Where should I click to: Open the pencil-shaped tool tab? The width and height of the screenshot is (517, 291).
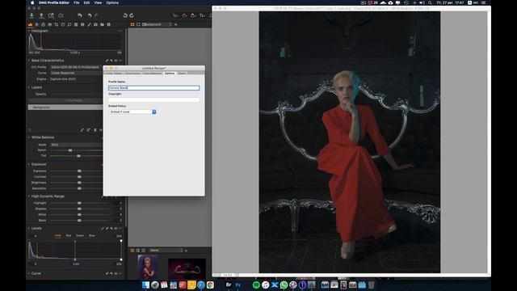click(89, 24)
